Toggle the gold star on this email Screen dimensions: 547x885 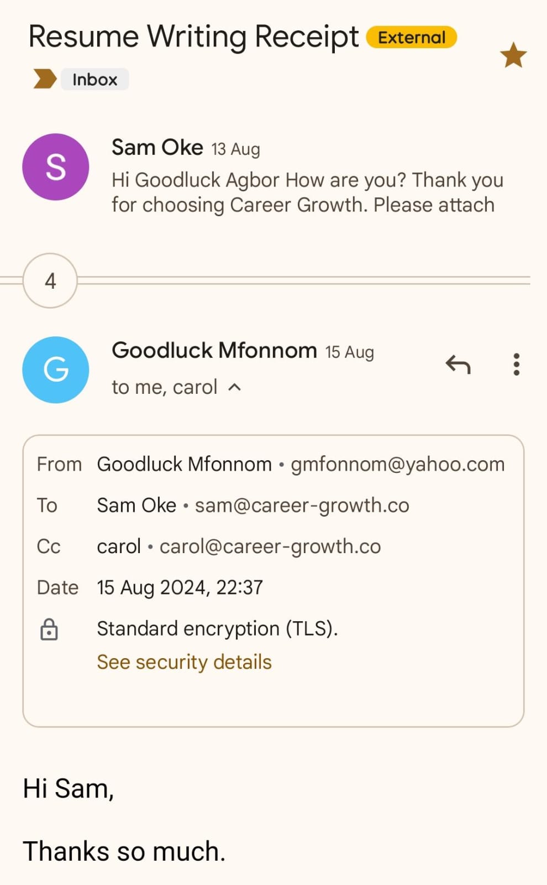(513, 55)
